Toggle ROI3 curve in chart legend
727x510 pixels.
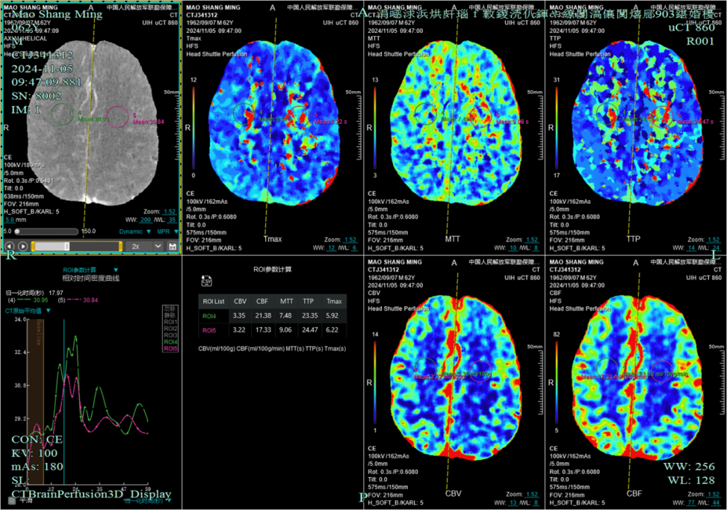point(170,335)
